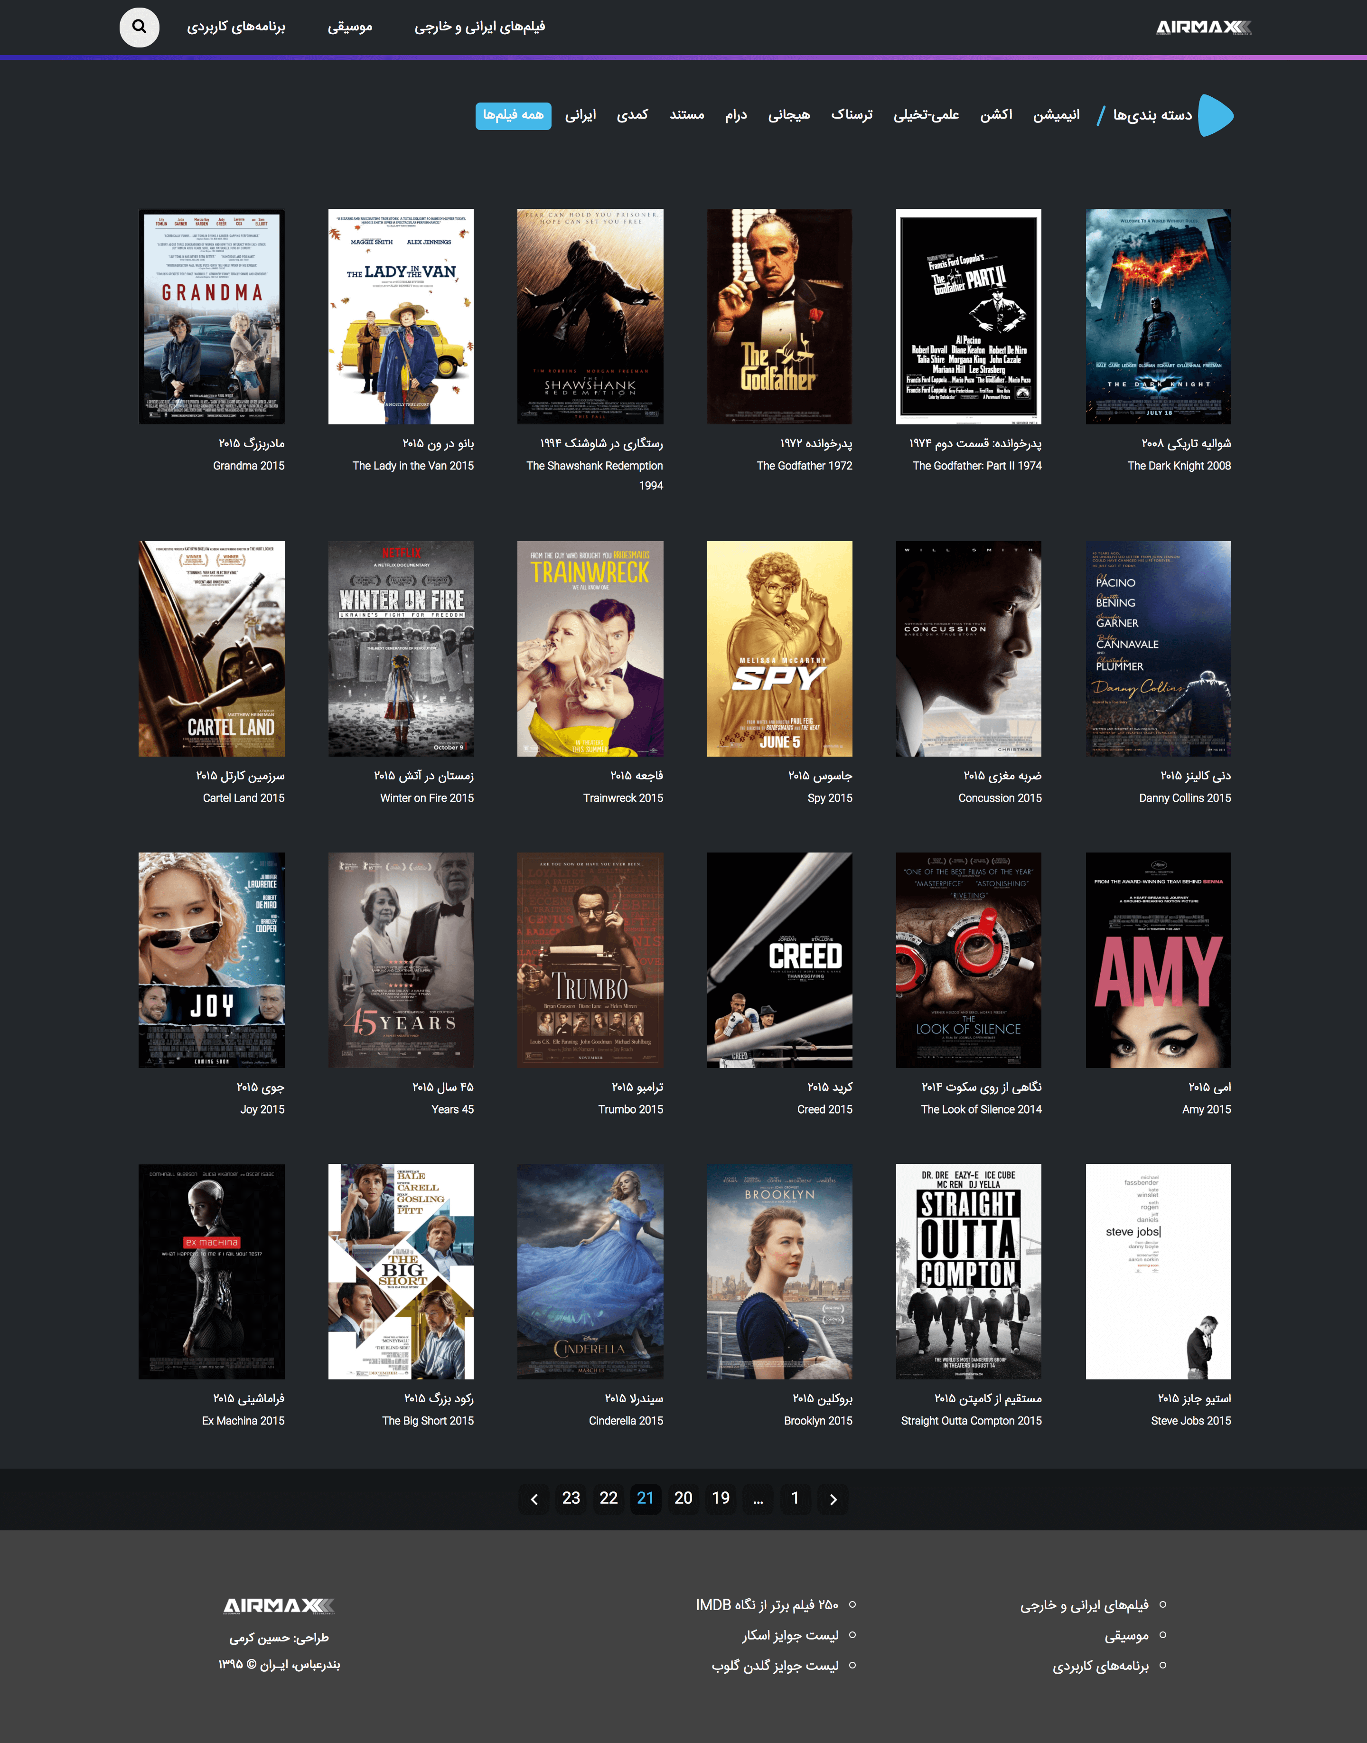The image size is (1367, 1743).
Task: Open the Joy movie poster
Action: point(211,960)
